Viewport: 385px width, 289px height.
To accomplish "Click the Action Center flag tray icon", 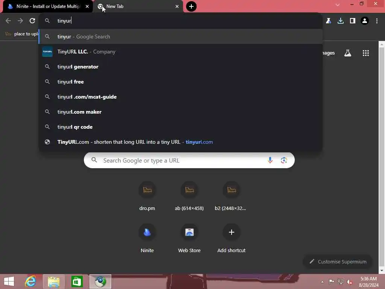I will point(332,282).
